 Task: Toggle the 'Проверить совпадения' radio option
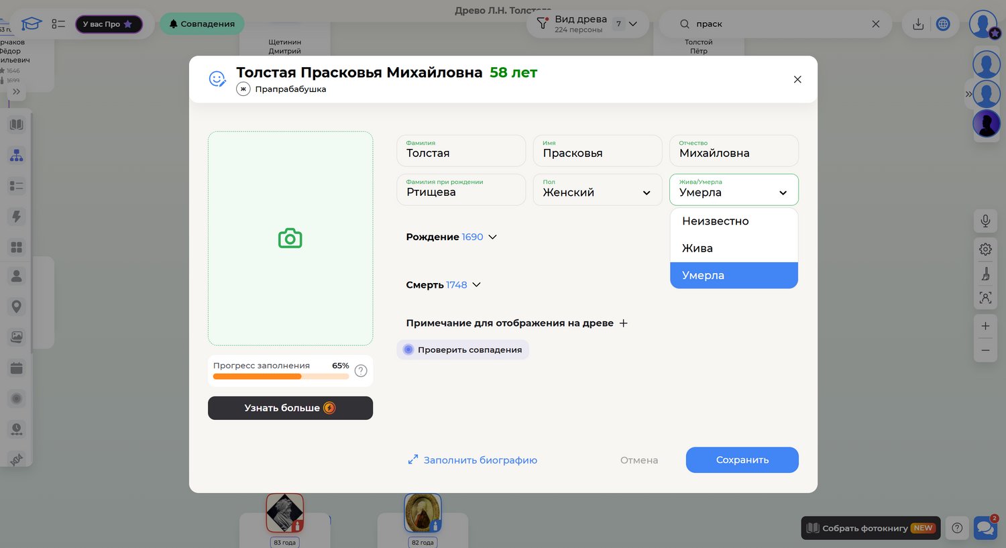pyautogui.click(x=408, y=349)
